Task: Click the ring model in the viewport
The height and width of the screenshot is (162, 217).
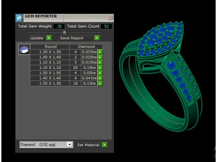Action: pyautogui.click(x=160, y=76)
